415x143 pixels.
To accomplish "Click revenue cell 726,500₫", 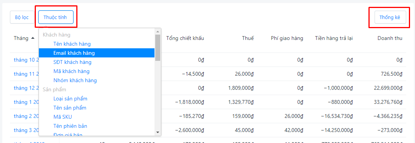I will [391, 74].
